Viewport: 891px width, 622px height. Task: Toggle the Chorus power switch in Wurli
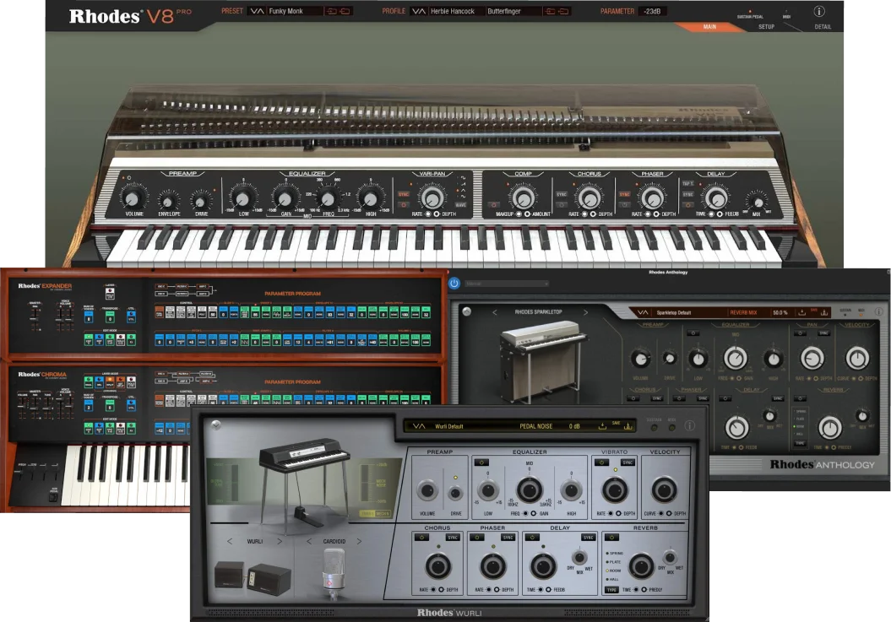(x=421, y=538)
